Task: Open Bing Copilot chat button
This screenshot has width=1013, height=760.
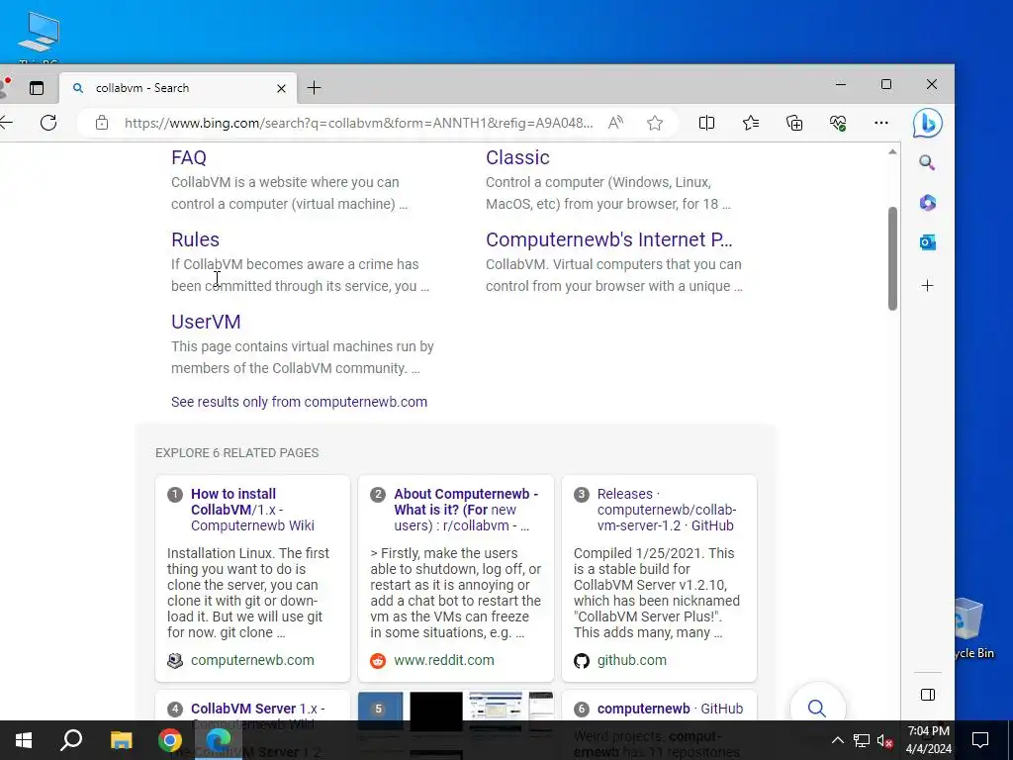Action: (927, 123)
